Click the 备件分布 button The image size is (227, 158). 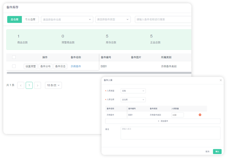point(46,66)
